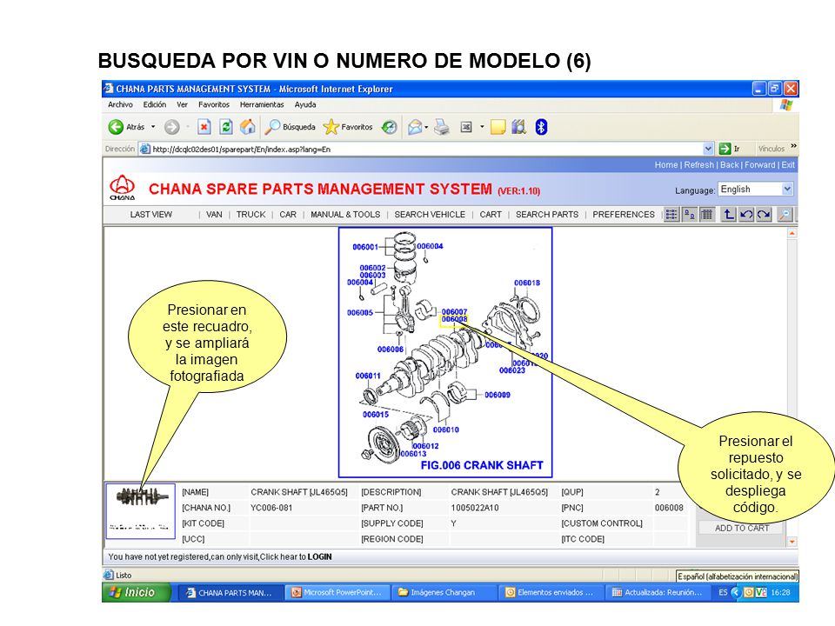Click the Refresh link in top bar
The width and height of the screenshot is (835, 626).
(x=698, y=165)
